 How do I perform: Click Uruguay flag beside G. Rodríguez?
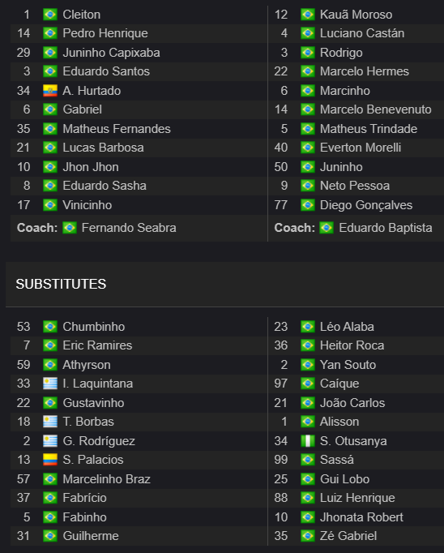coord(50,441)
